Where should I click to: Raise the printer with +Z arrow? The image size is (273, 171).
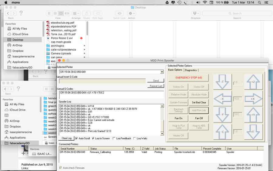point(253,82)
